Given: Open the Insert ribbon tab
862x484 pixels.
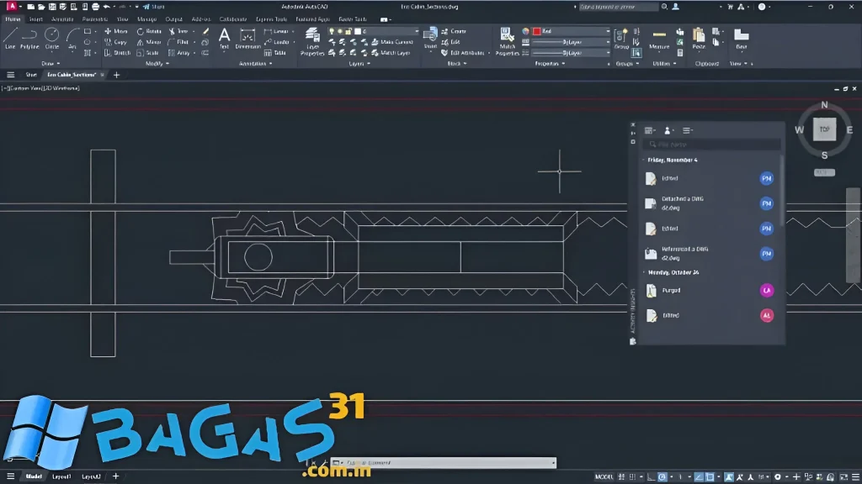Looking at the screenshot, I should point(35,19).
